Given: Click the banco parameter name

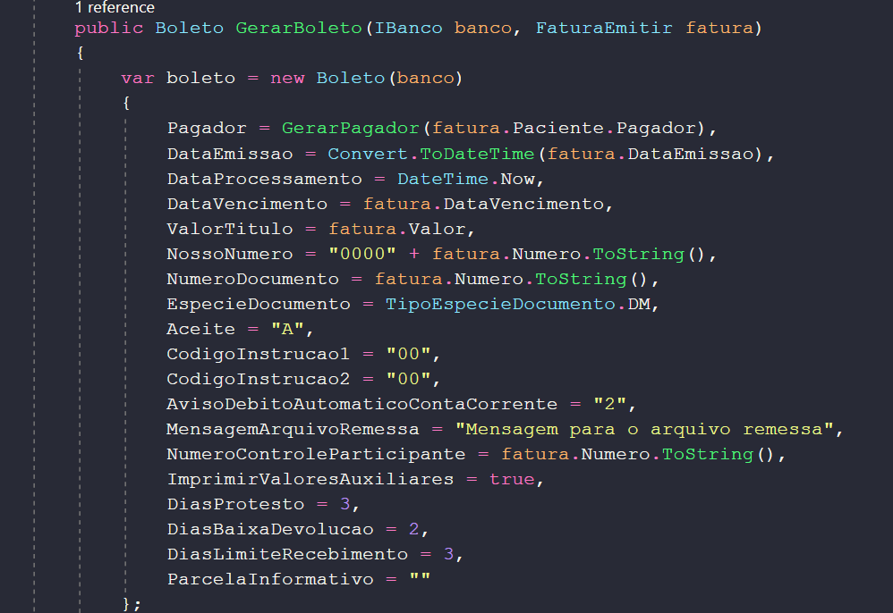Looking at the screenshot, I should [482, 28].
